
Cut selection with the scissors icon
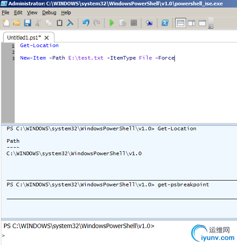tap(38, 23)
